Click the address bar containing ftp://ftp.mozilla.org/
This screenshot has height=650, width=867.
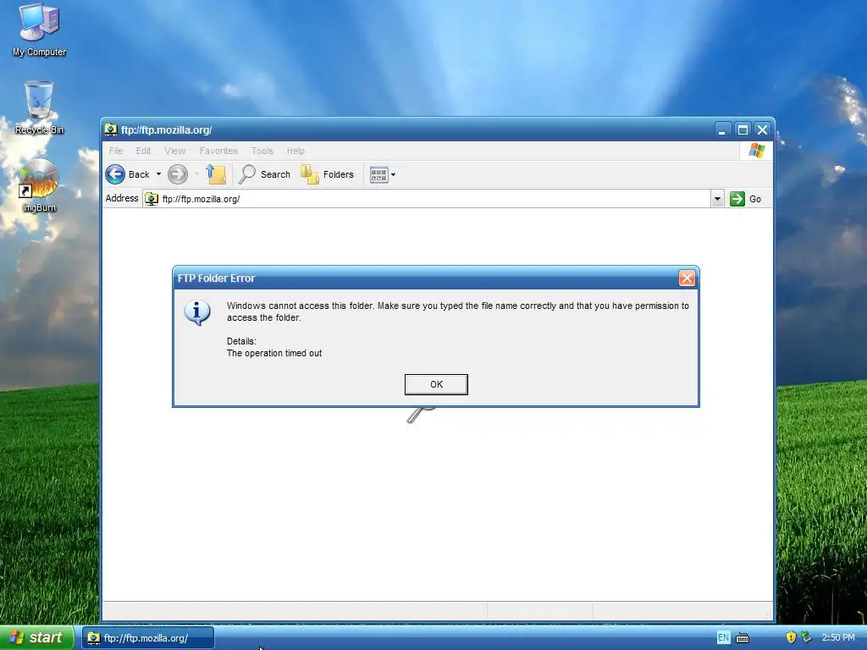pos(427,199)
